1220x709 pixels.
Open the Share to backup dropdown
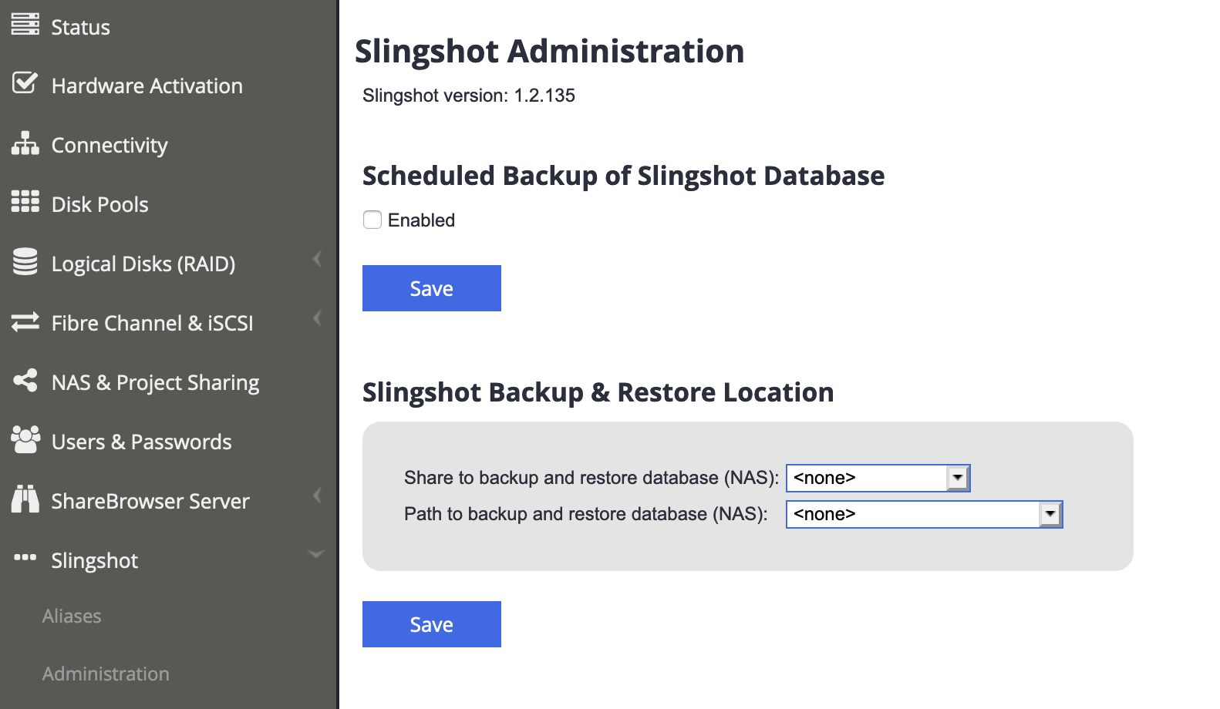[878, 478]
